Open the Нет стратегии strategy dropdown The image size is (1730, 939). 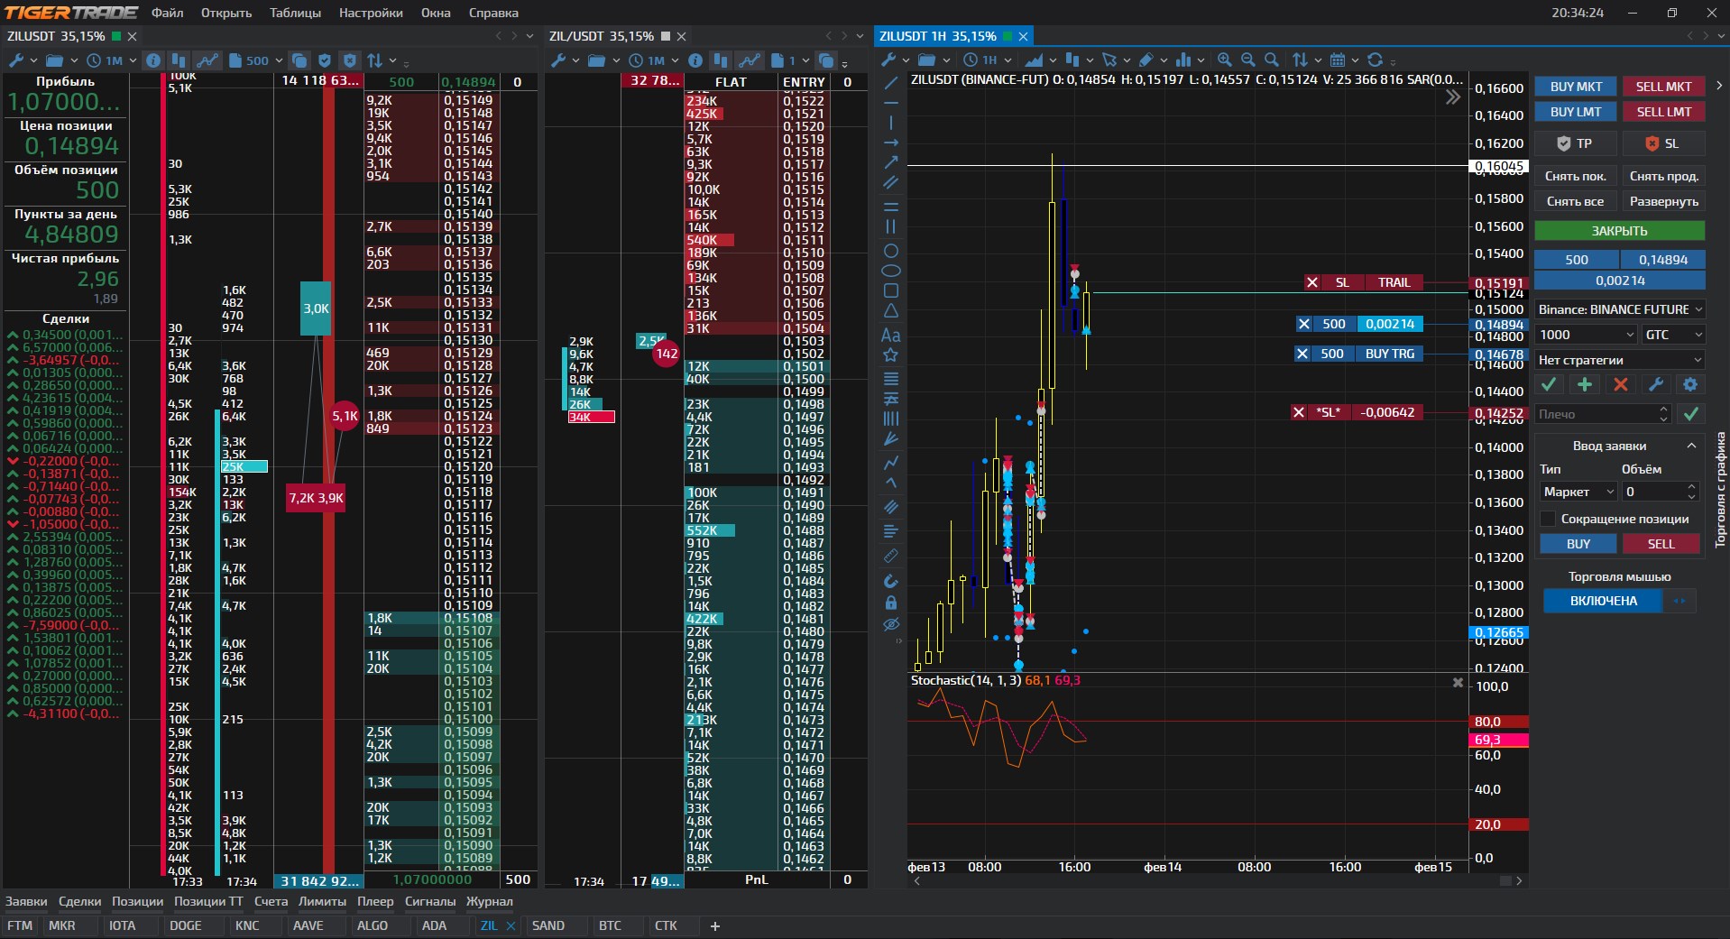click(1619, 360)
